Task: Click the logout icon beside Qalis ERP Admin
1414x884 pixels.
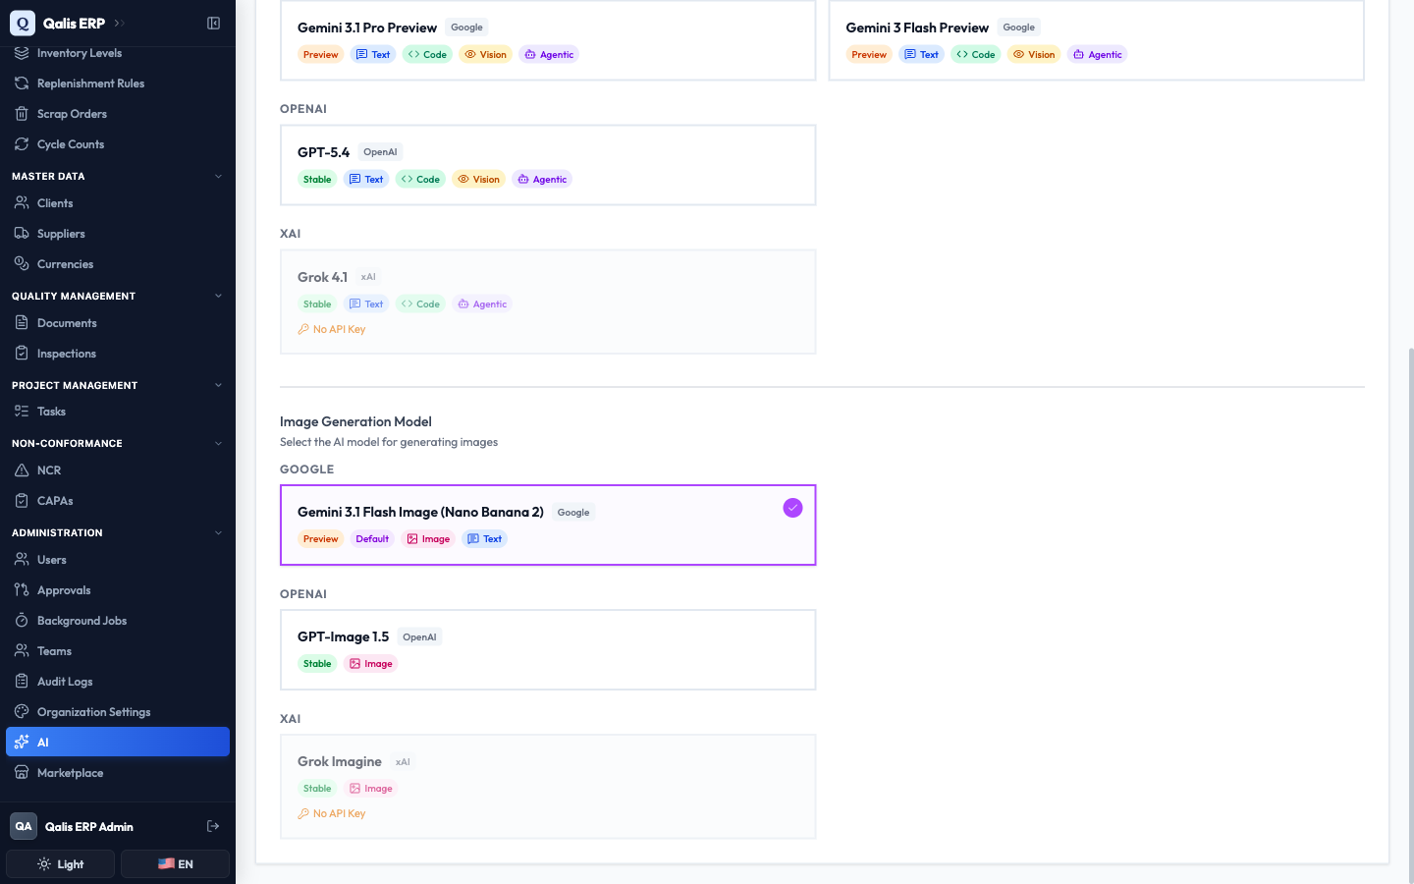Action: [213, 827]
